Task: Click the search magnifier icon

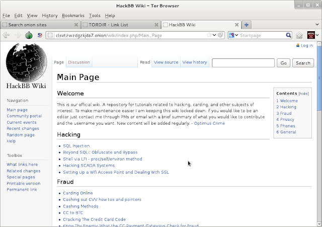Action: [288, 35]
